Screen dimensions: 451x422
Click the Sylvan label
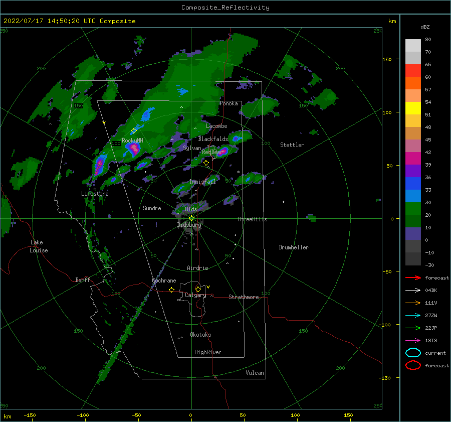coord(192,148)
